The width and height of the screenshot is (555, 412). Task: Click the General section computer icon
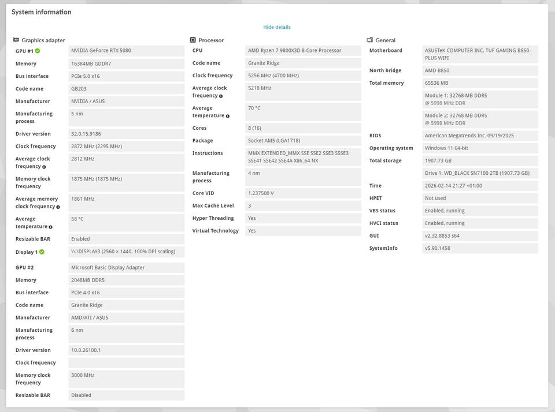(370, 40)
